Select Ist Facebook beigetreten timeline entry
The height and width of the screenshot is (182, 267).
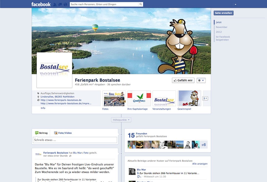tap(223, 38)
